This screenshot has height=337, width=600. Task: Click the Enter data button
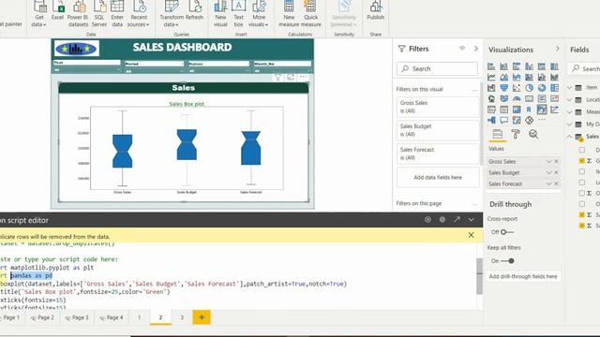117,14
